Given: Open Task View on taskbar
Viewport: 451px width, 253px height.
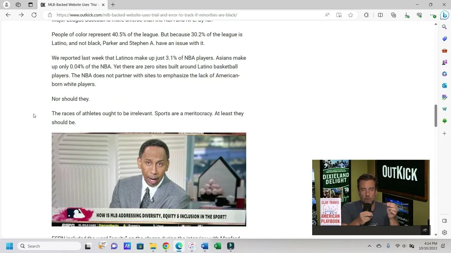Looking at the screenshot, I should pyautogui.click(x=88, y=246).
